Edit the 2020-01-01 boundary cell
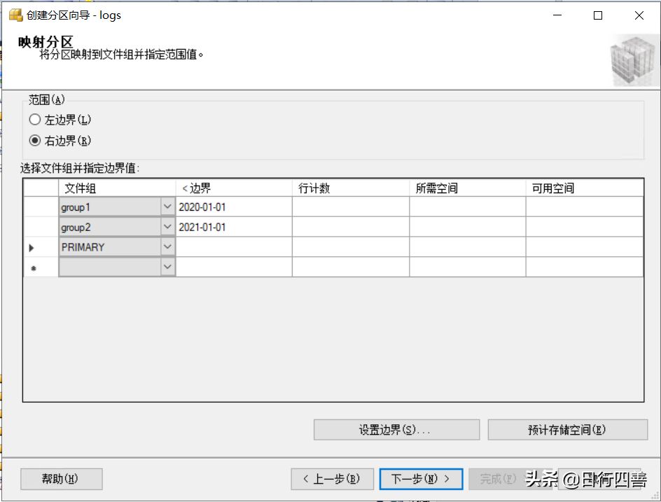 (233, 207)
